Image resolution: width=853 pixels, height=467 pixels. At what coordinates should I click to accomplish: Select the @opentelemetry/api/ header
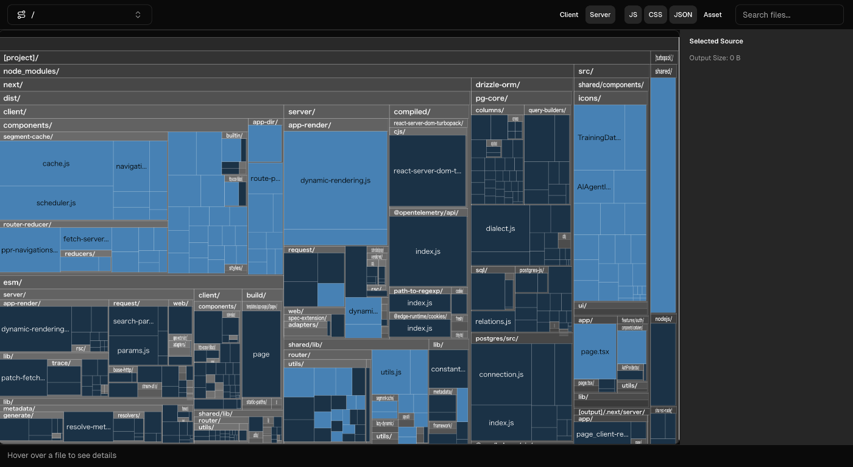coord(428,212)
